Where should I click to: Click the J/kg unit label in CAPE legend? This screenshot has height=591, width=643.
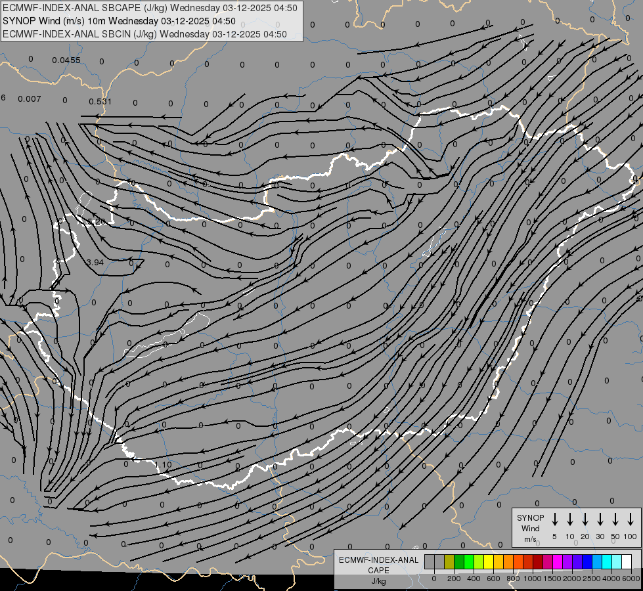click(x=378, y=581)
